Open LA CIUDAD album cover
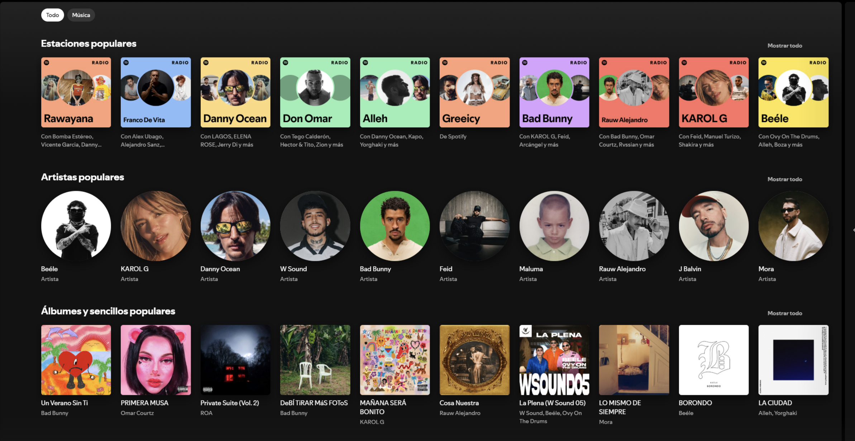Viewport: 855px width, 441px height. 793,360
